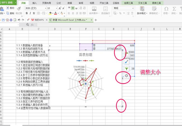Viewport: 182px width, 126px height.
Task: Decrease font size with the smaller A icon
Action: coord(64,8)
